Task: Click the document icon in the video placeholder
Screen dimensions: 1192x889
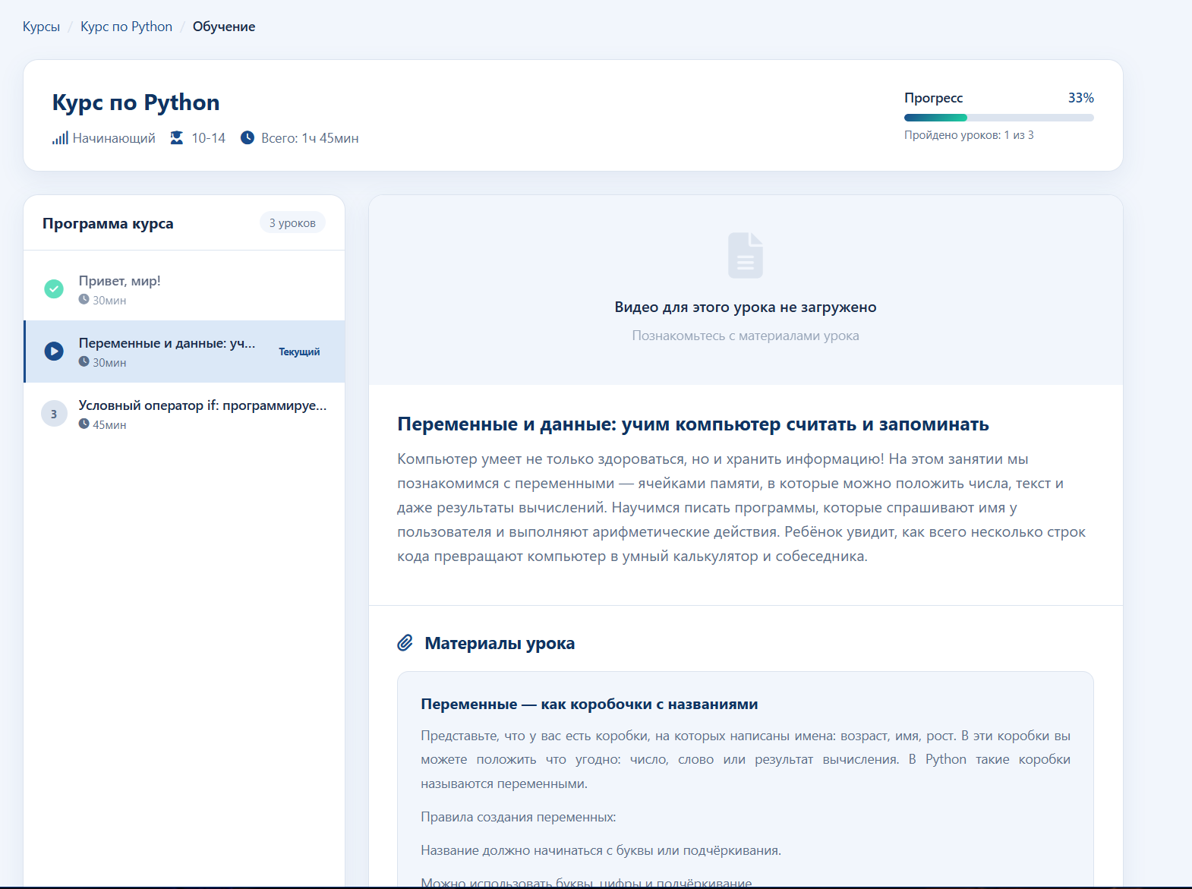Action: click(746, 256)
